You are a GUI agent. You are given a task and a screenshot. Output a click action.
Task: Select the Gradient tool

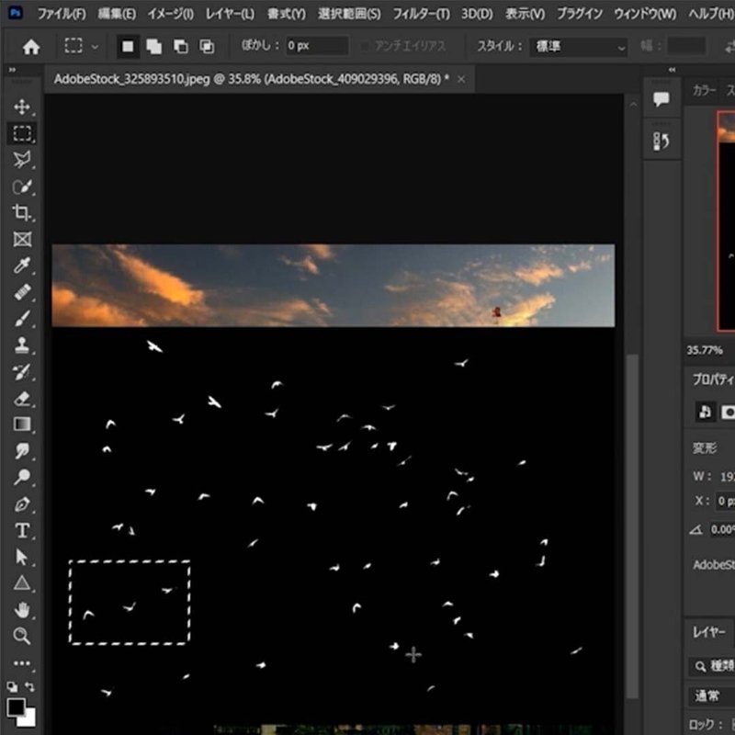point(22,424)
